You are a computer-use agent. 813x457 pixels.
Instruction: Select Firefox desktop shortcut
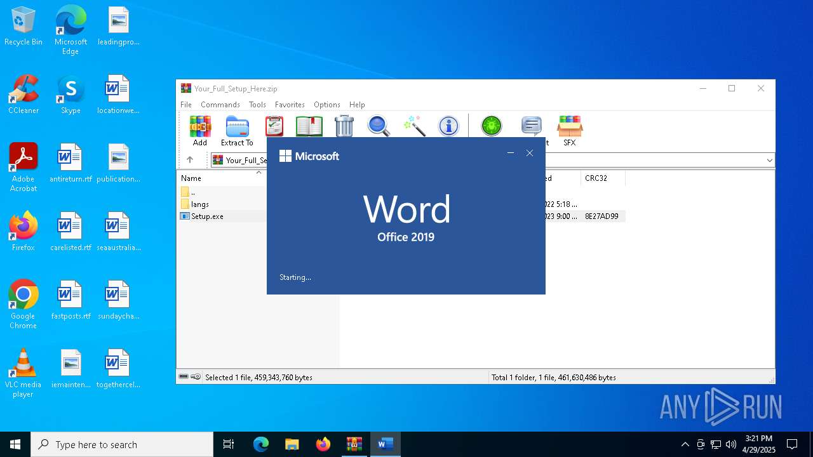click(24, 232)
